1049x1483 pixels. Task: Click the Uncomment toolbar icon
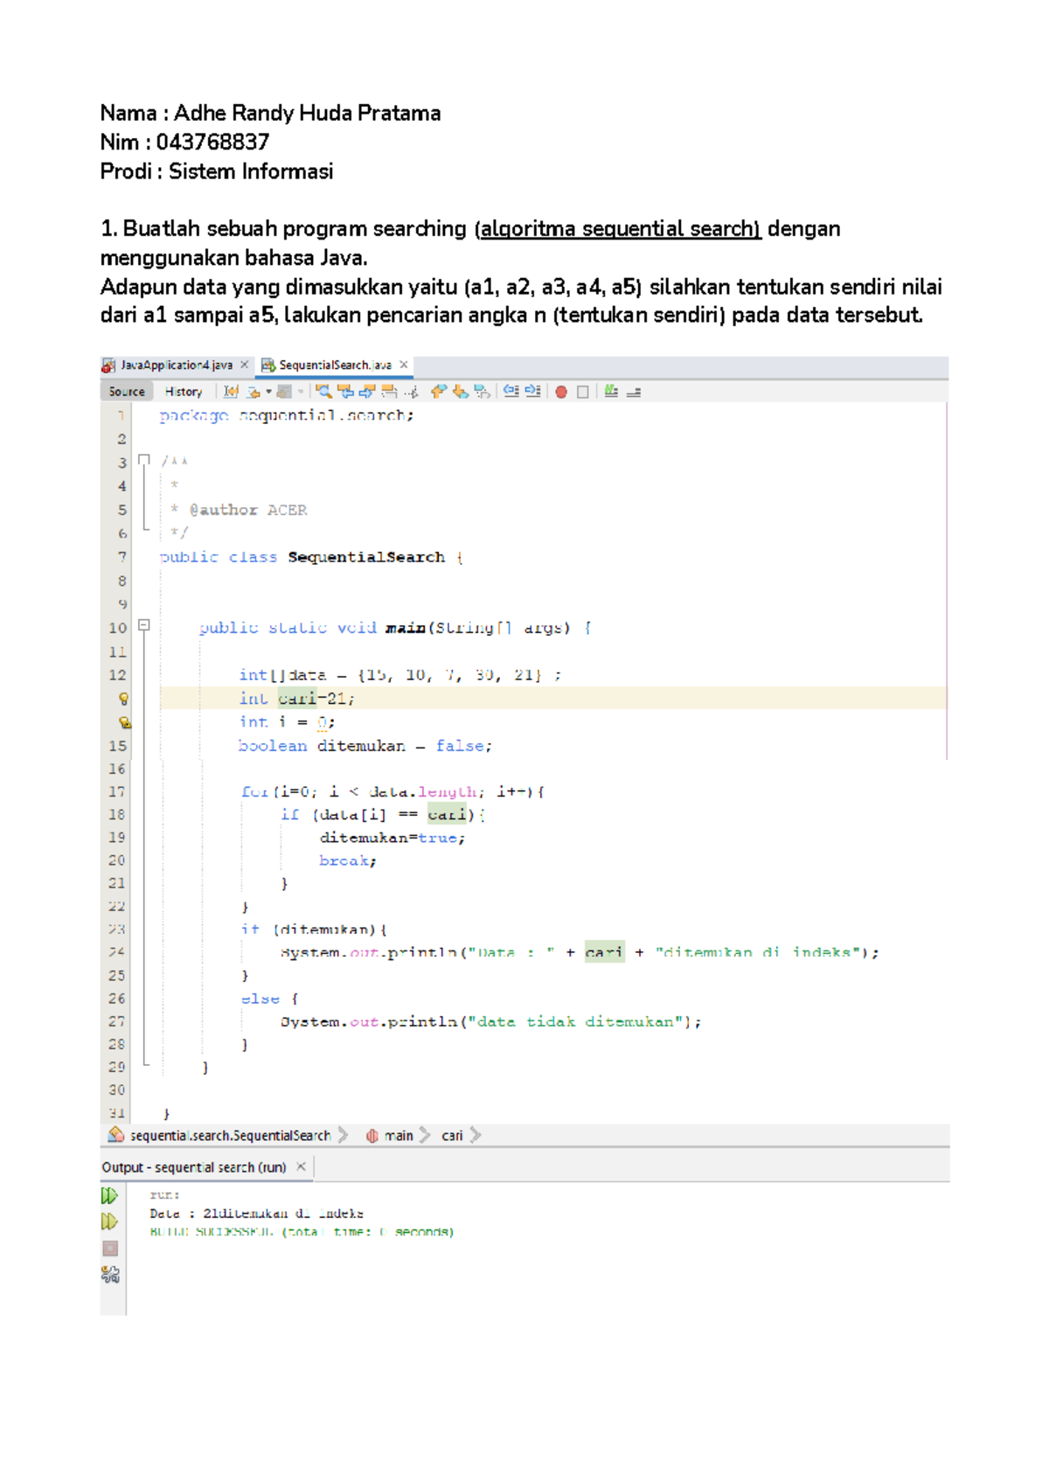634,392
